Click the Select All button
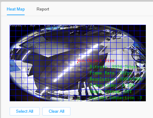This screenshot has height=118, width=153. coord(25,111)
